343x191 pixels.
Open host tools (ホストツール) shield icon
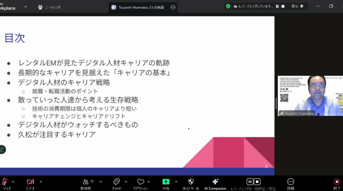(191, 182)
